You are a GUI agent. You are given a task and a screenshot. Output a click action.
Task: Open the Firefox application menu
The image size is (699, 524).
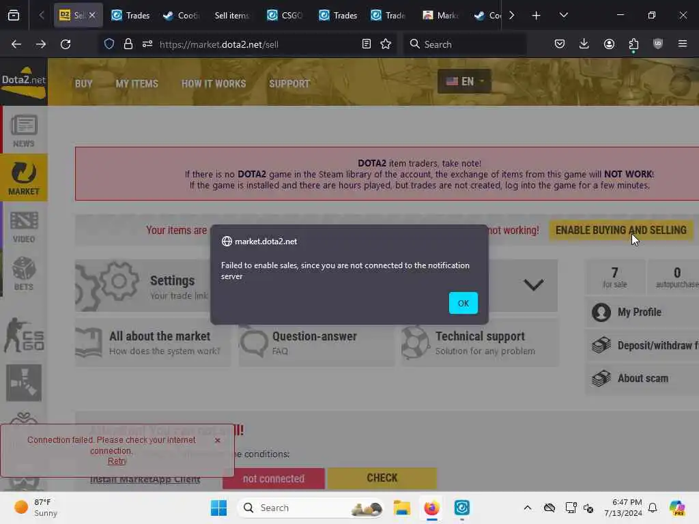coord(682,44)
